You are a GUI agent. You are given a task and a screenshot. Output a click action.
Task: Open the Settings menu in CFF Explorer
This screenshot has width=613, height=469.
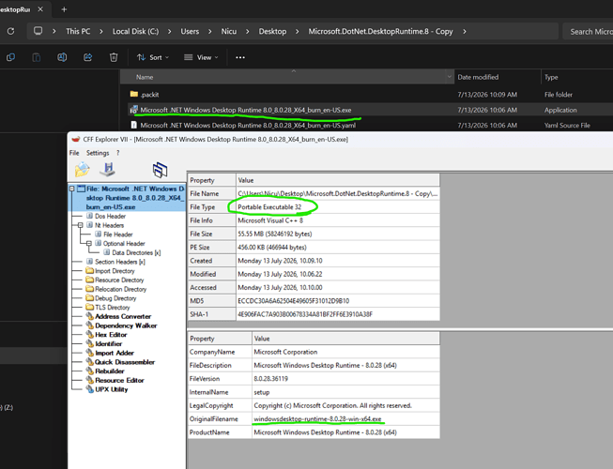pyautogui.click(x=98, y=153)
